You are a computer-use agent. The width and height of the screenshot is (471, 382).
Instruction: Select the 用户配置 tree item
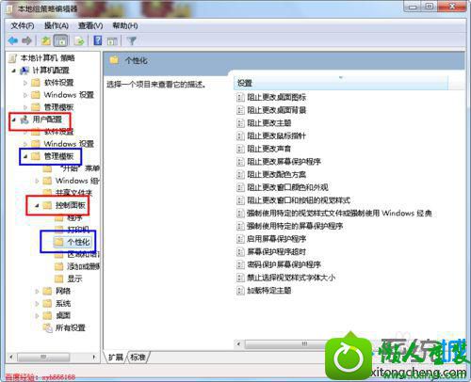click(x=47, y=119)
